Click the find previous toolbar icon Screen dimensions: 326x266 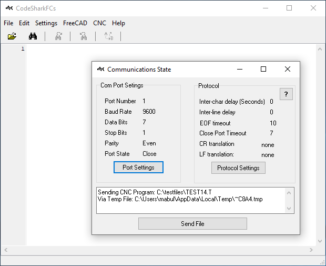coord(83,36)
